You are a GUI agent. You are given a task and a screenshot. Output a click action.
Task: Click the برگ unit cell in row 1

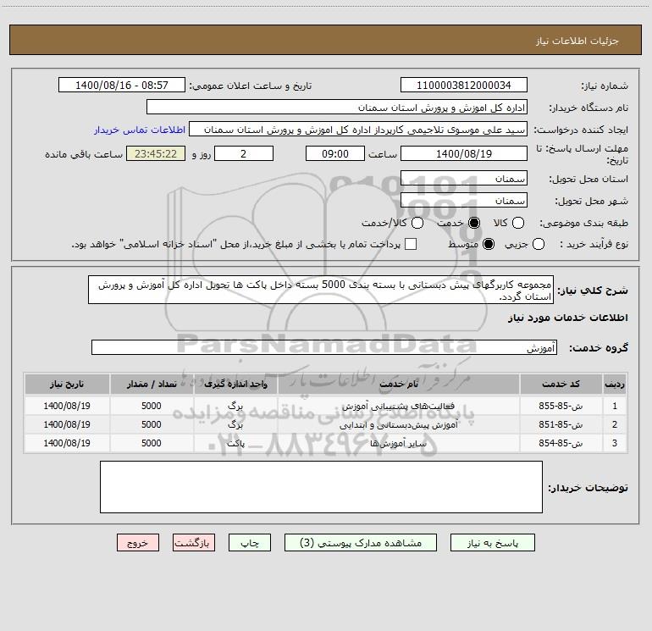235,406
